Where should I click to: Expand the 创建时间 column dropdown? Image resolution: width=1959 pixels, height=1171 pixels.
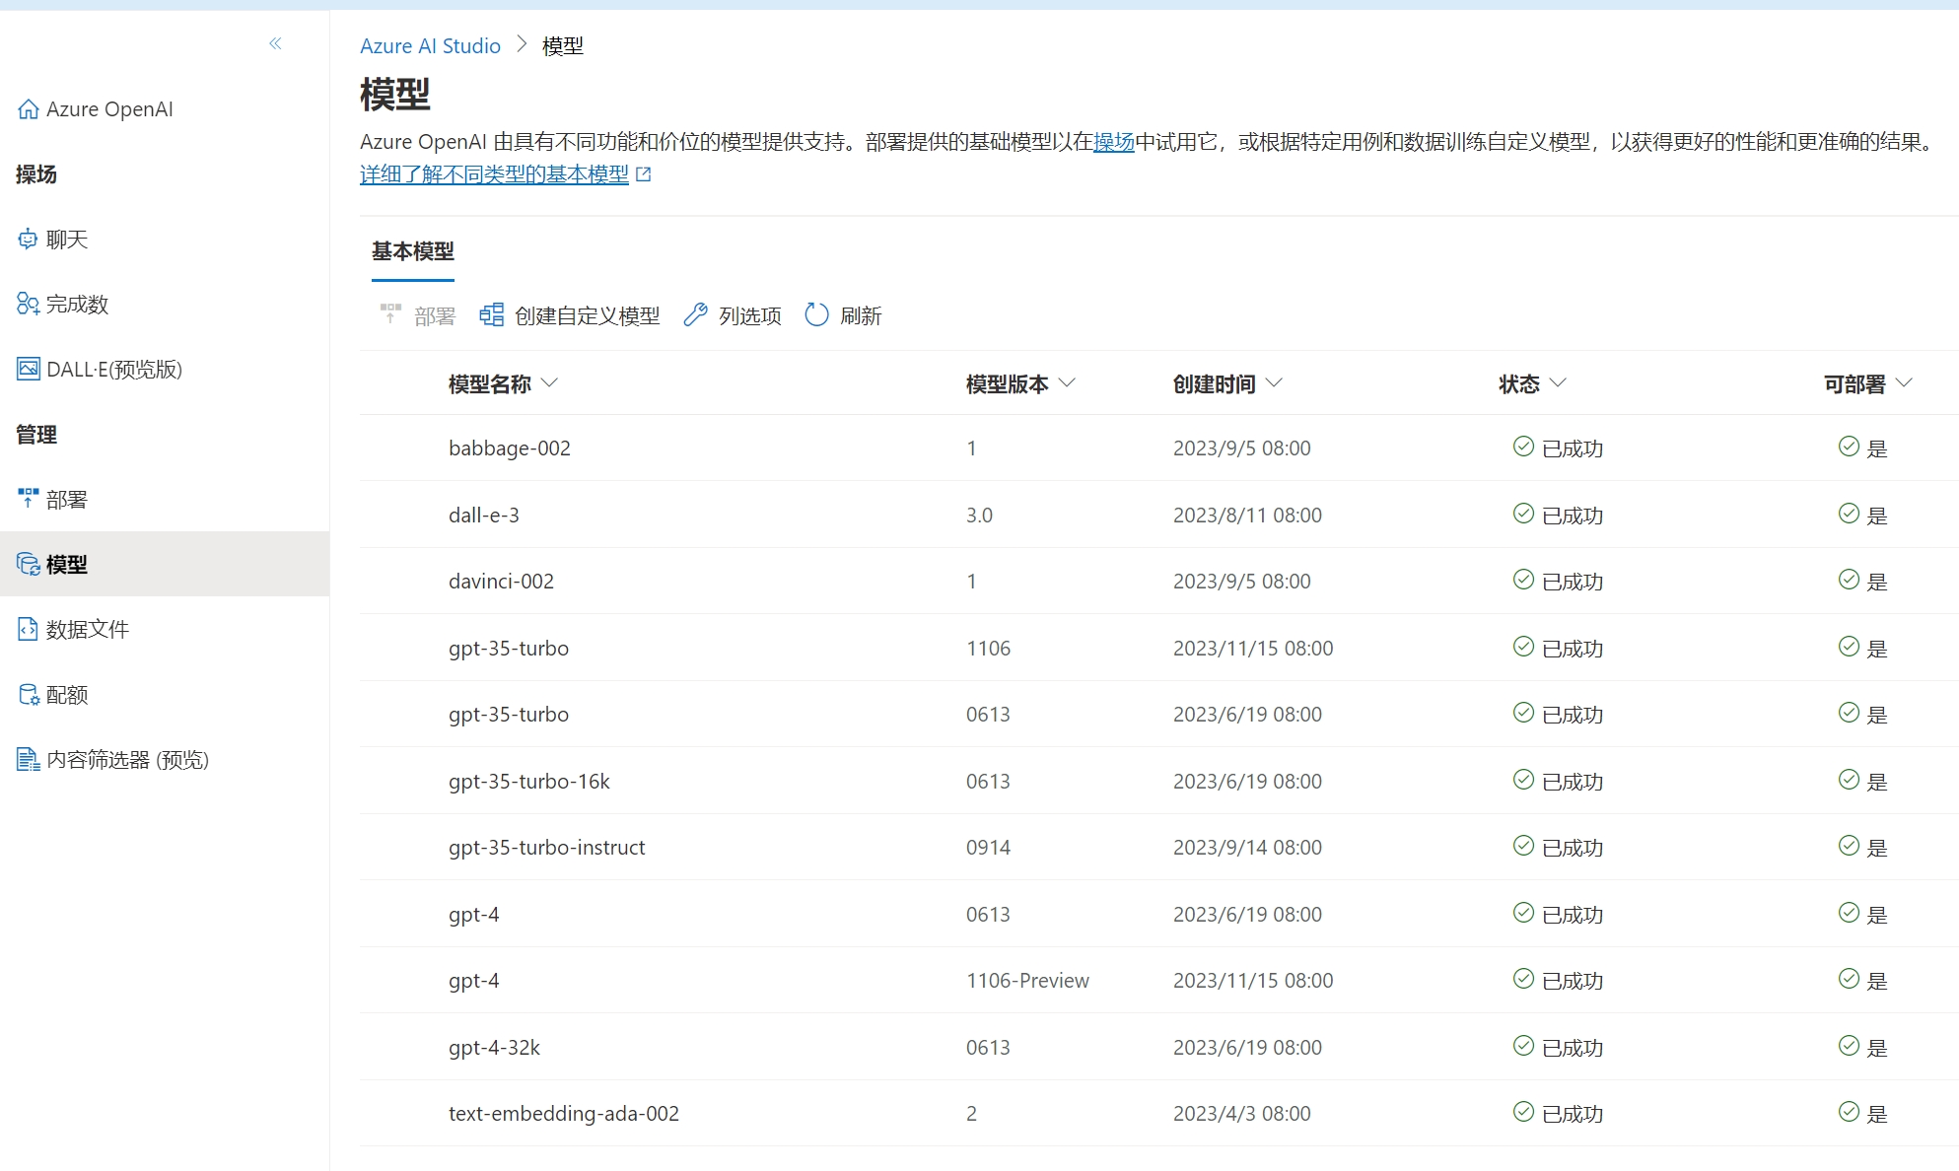[1274, 383]
